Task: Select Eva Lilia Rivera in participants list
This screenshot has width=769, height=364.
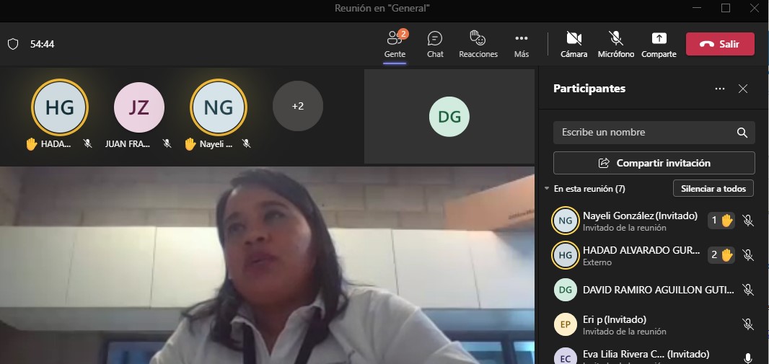Action: click(654, 355)
